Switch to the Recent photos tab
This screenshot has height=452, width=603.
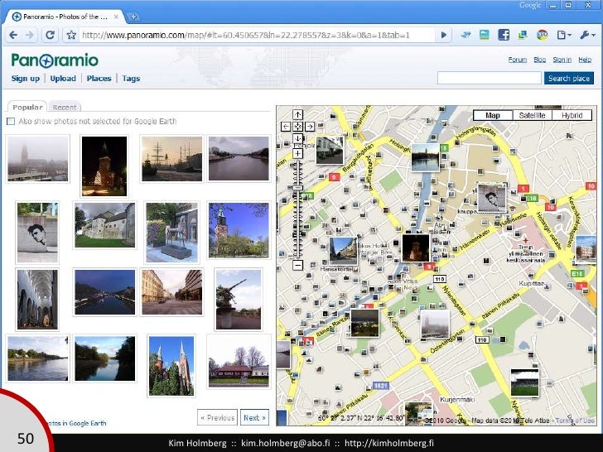64,107
